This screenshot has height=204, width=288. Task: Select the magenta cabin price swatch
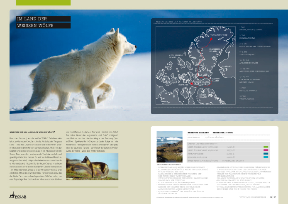click(266, 150)
